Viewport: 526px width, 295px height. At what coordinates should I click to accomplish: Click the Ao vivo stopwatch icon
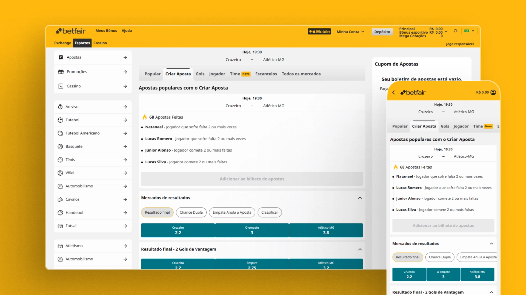[60, 107]
